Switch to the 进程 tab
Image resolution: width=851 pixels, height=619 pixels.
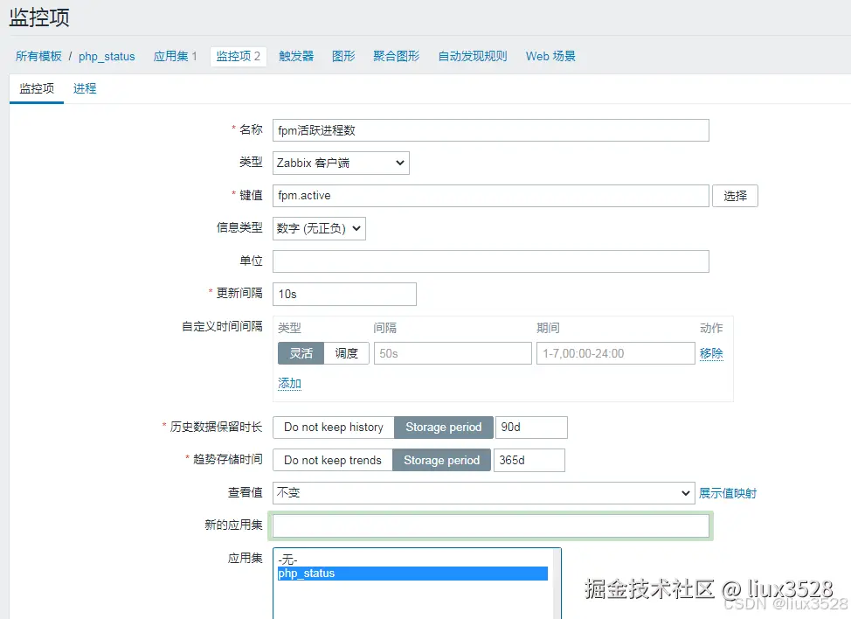point(85,88)
